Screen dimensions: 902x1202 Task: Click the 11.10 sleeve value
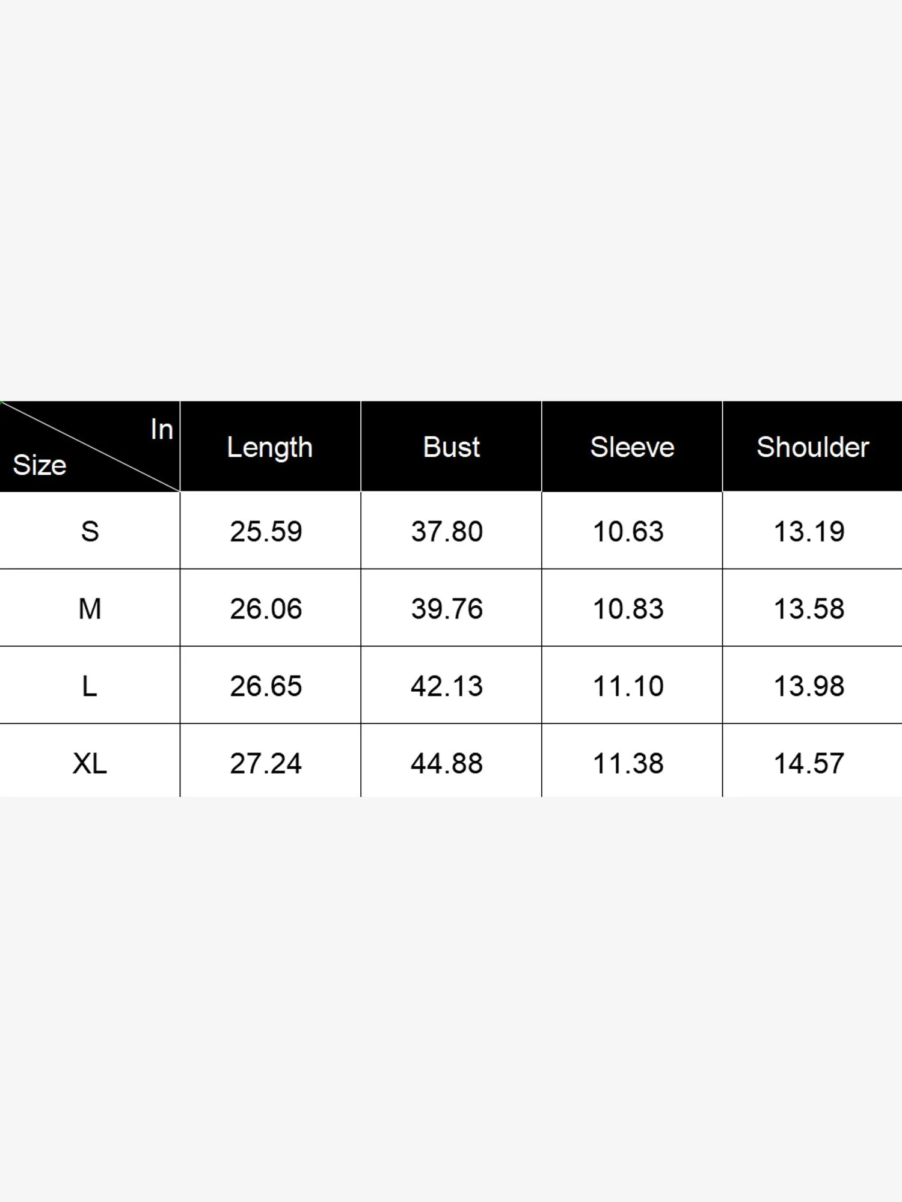coord(628,686)
